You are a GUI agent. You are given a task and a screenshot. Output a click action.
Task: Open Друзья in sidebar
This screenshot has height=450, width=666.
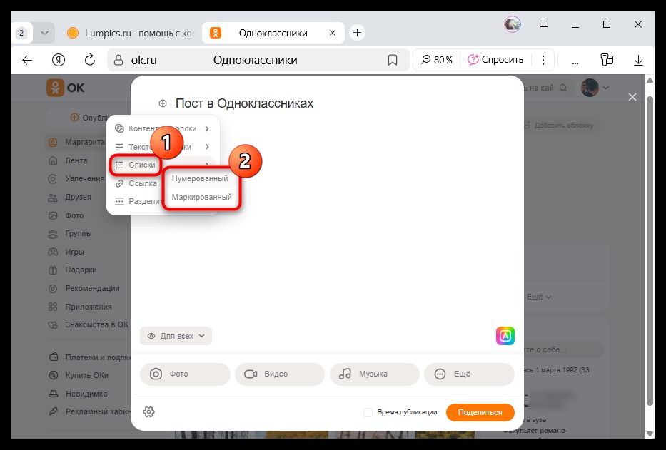pos(78,197)
